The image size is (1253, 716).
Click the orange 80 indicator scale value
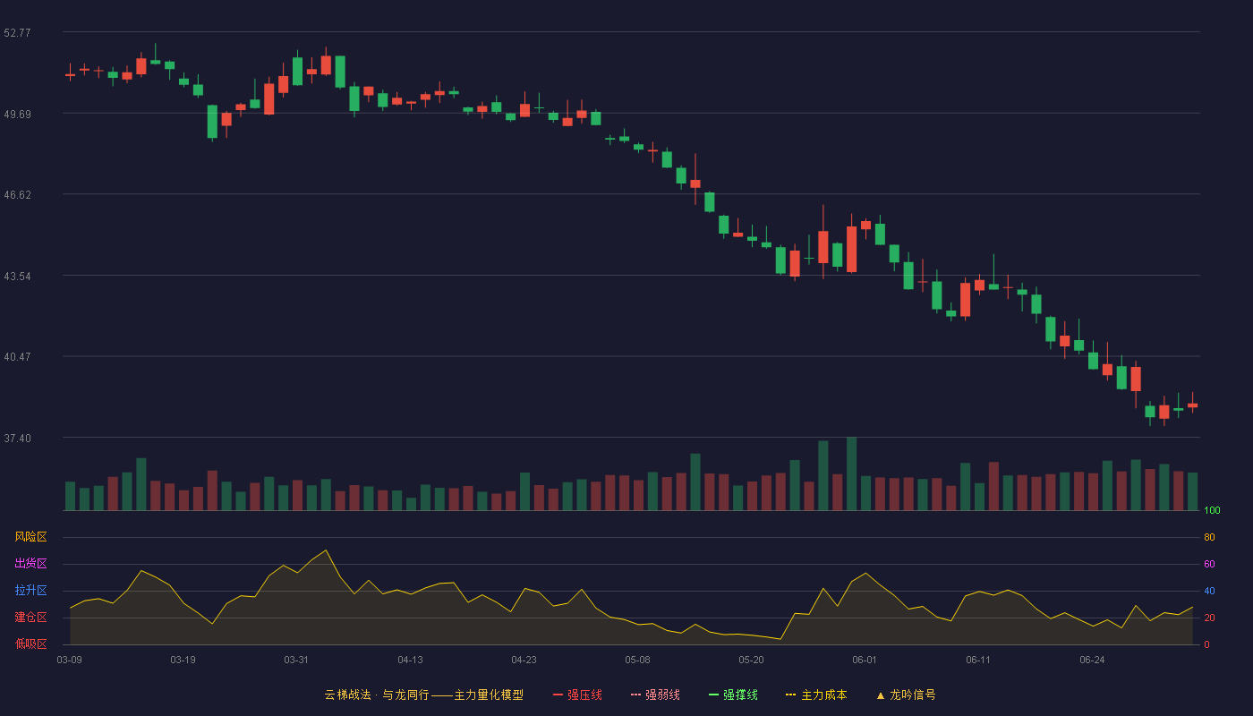[x=1209, y=538]
